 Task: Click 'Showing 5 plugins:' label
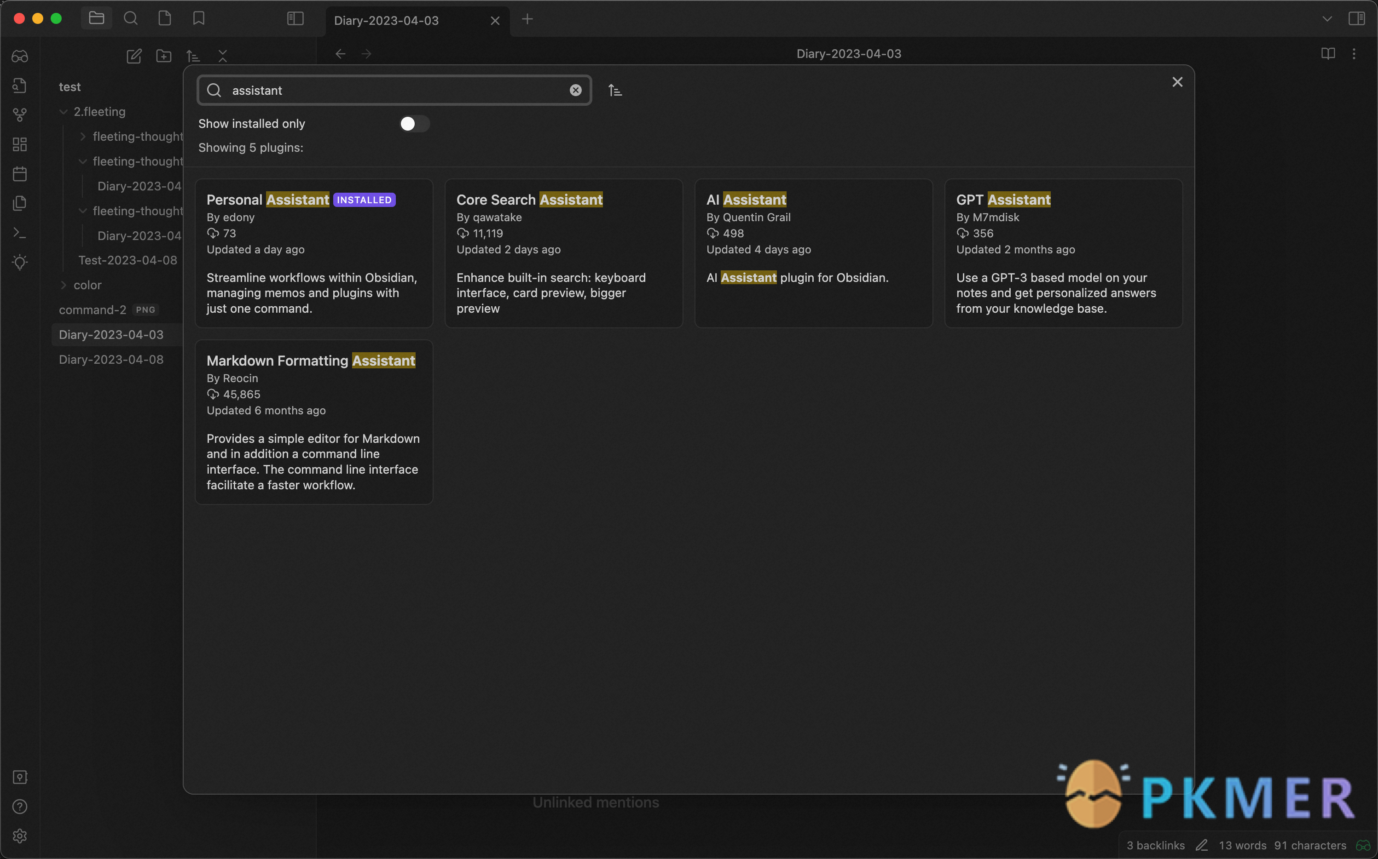tap(251, 148)
